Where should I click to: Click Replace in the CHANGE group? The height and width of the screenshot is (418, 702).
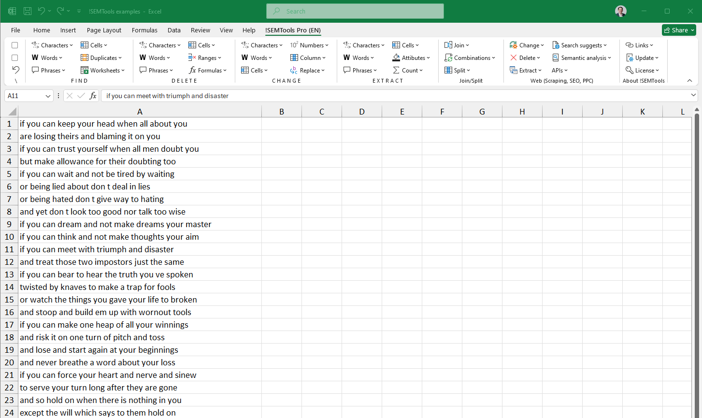[309, 71]
